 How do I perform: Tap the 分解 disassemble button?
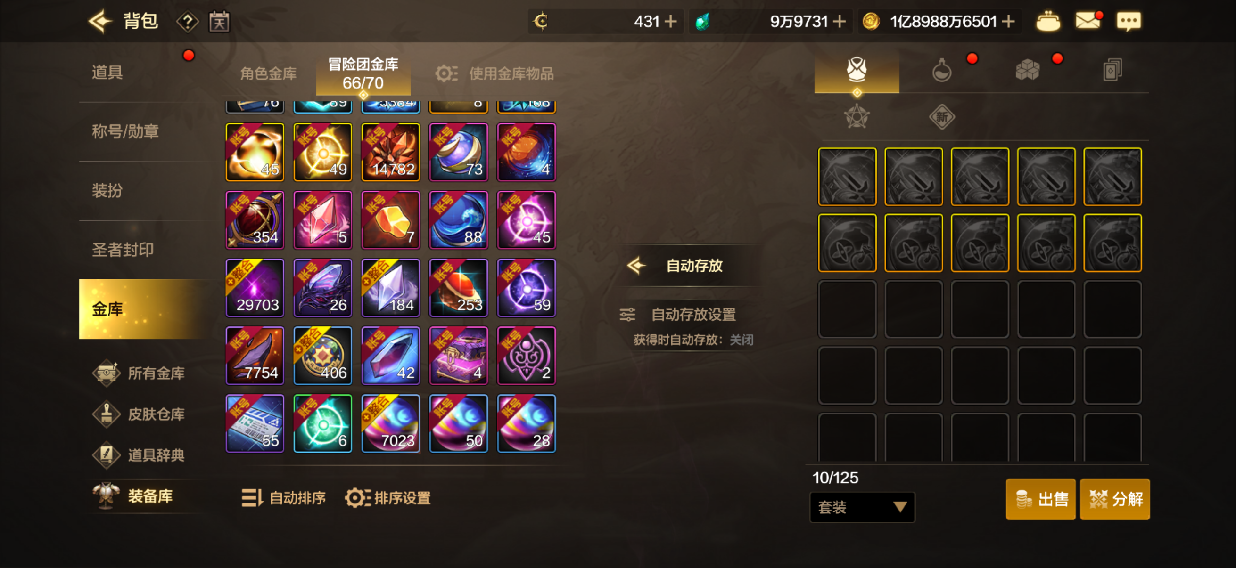click(x=1114, y=499)
